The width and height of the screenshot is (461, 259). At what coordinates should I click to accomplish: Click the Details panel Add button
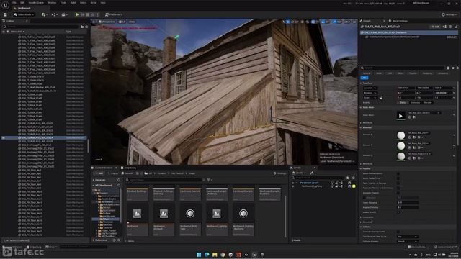pos(436,27)
